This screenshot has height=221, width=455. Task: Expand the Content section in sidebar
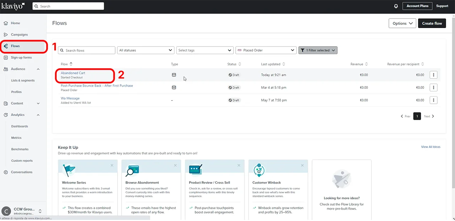click(x=38, y=103)
